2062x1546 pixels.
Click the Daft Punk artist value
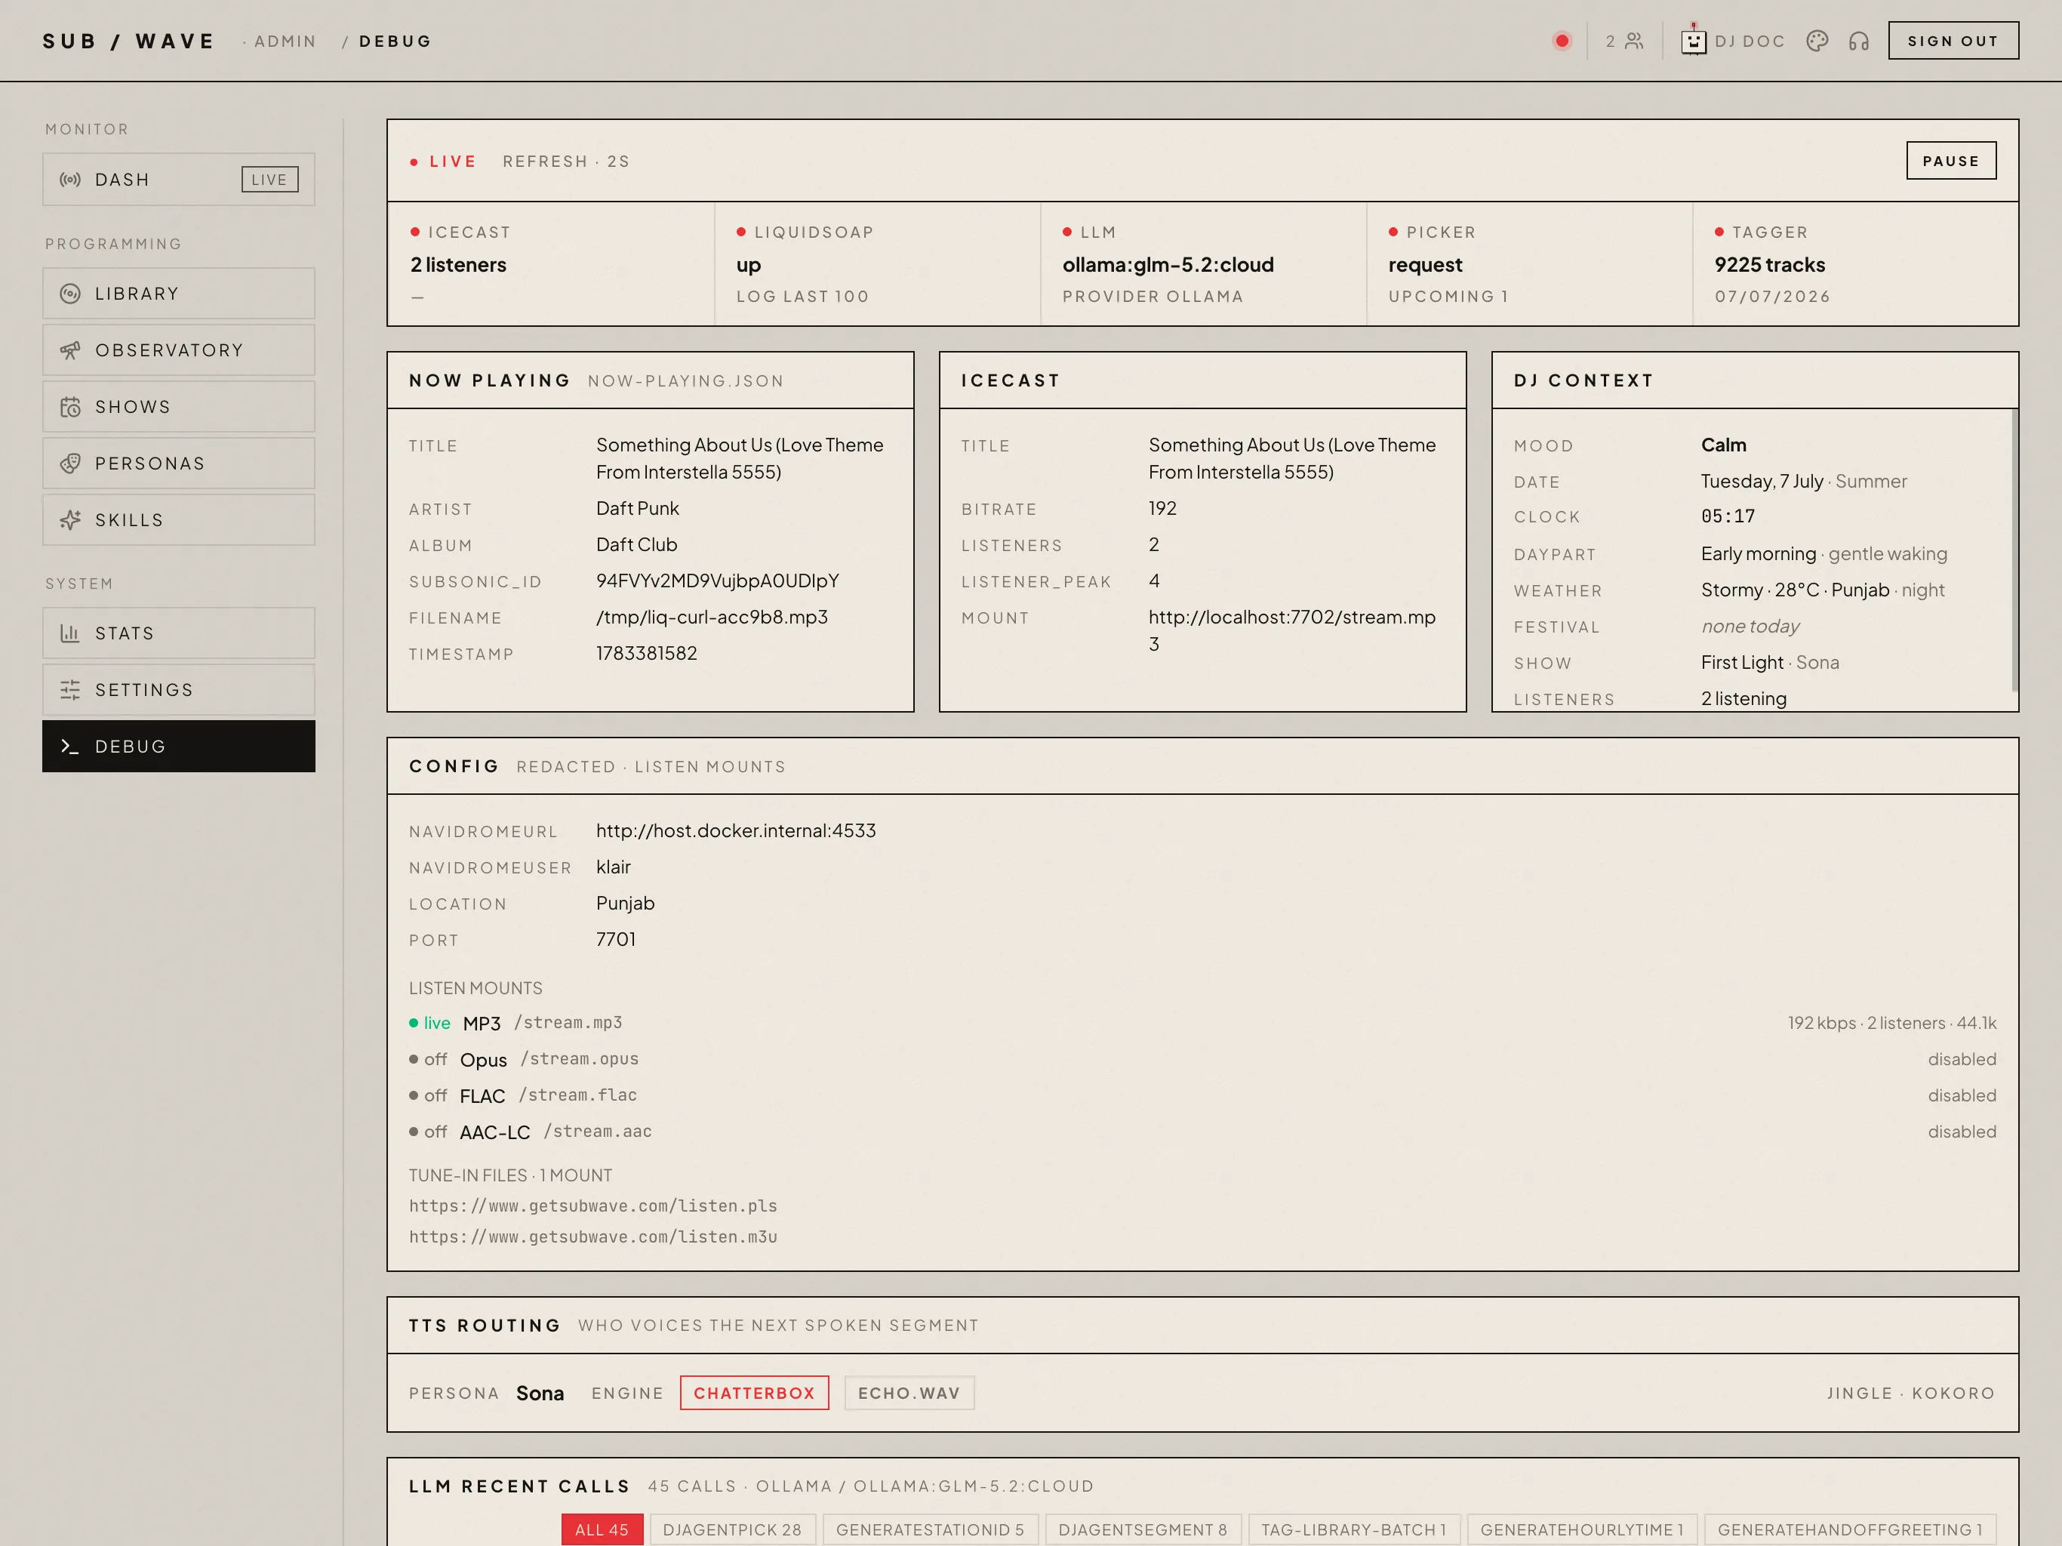638,508
